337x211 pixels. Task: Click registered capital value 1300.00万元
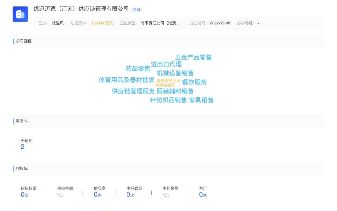pos(102,23)
